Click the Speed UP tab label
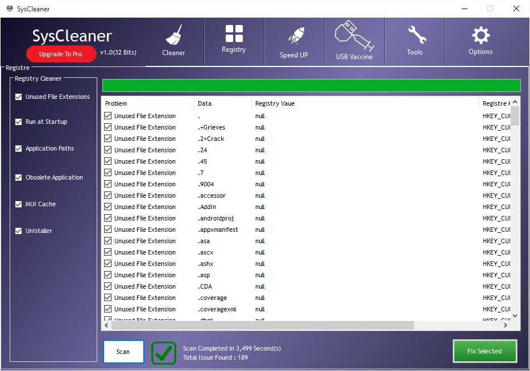 [x=294, y=55]
